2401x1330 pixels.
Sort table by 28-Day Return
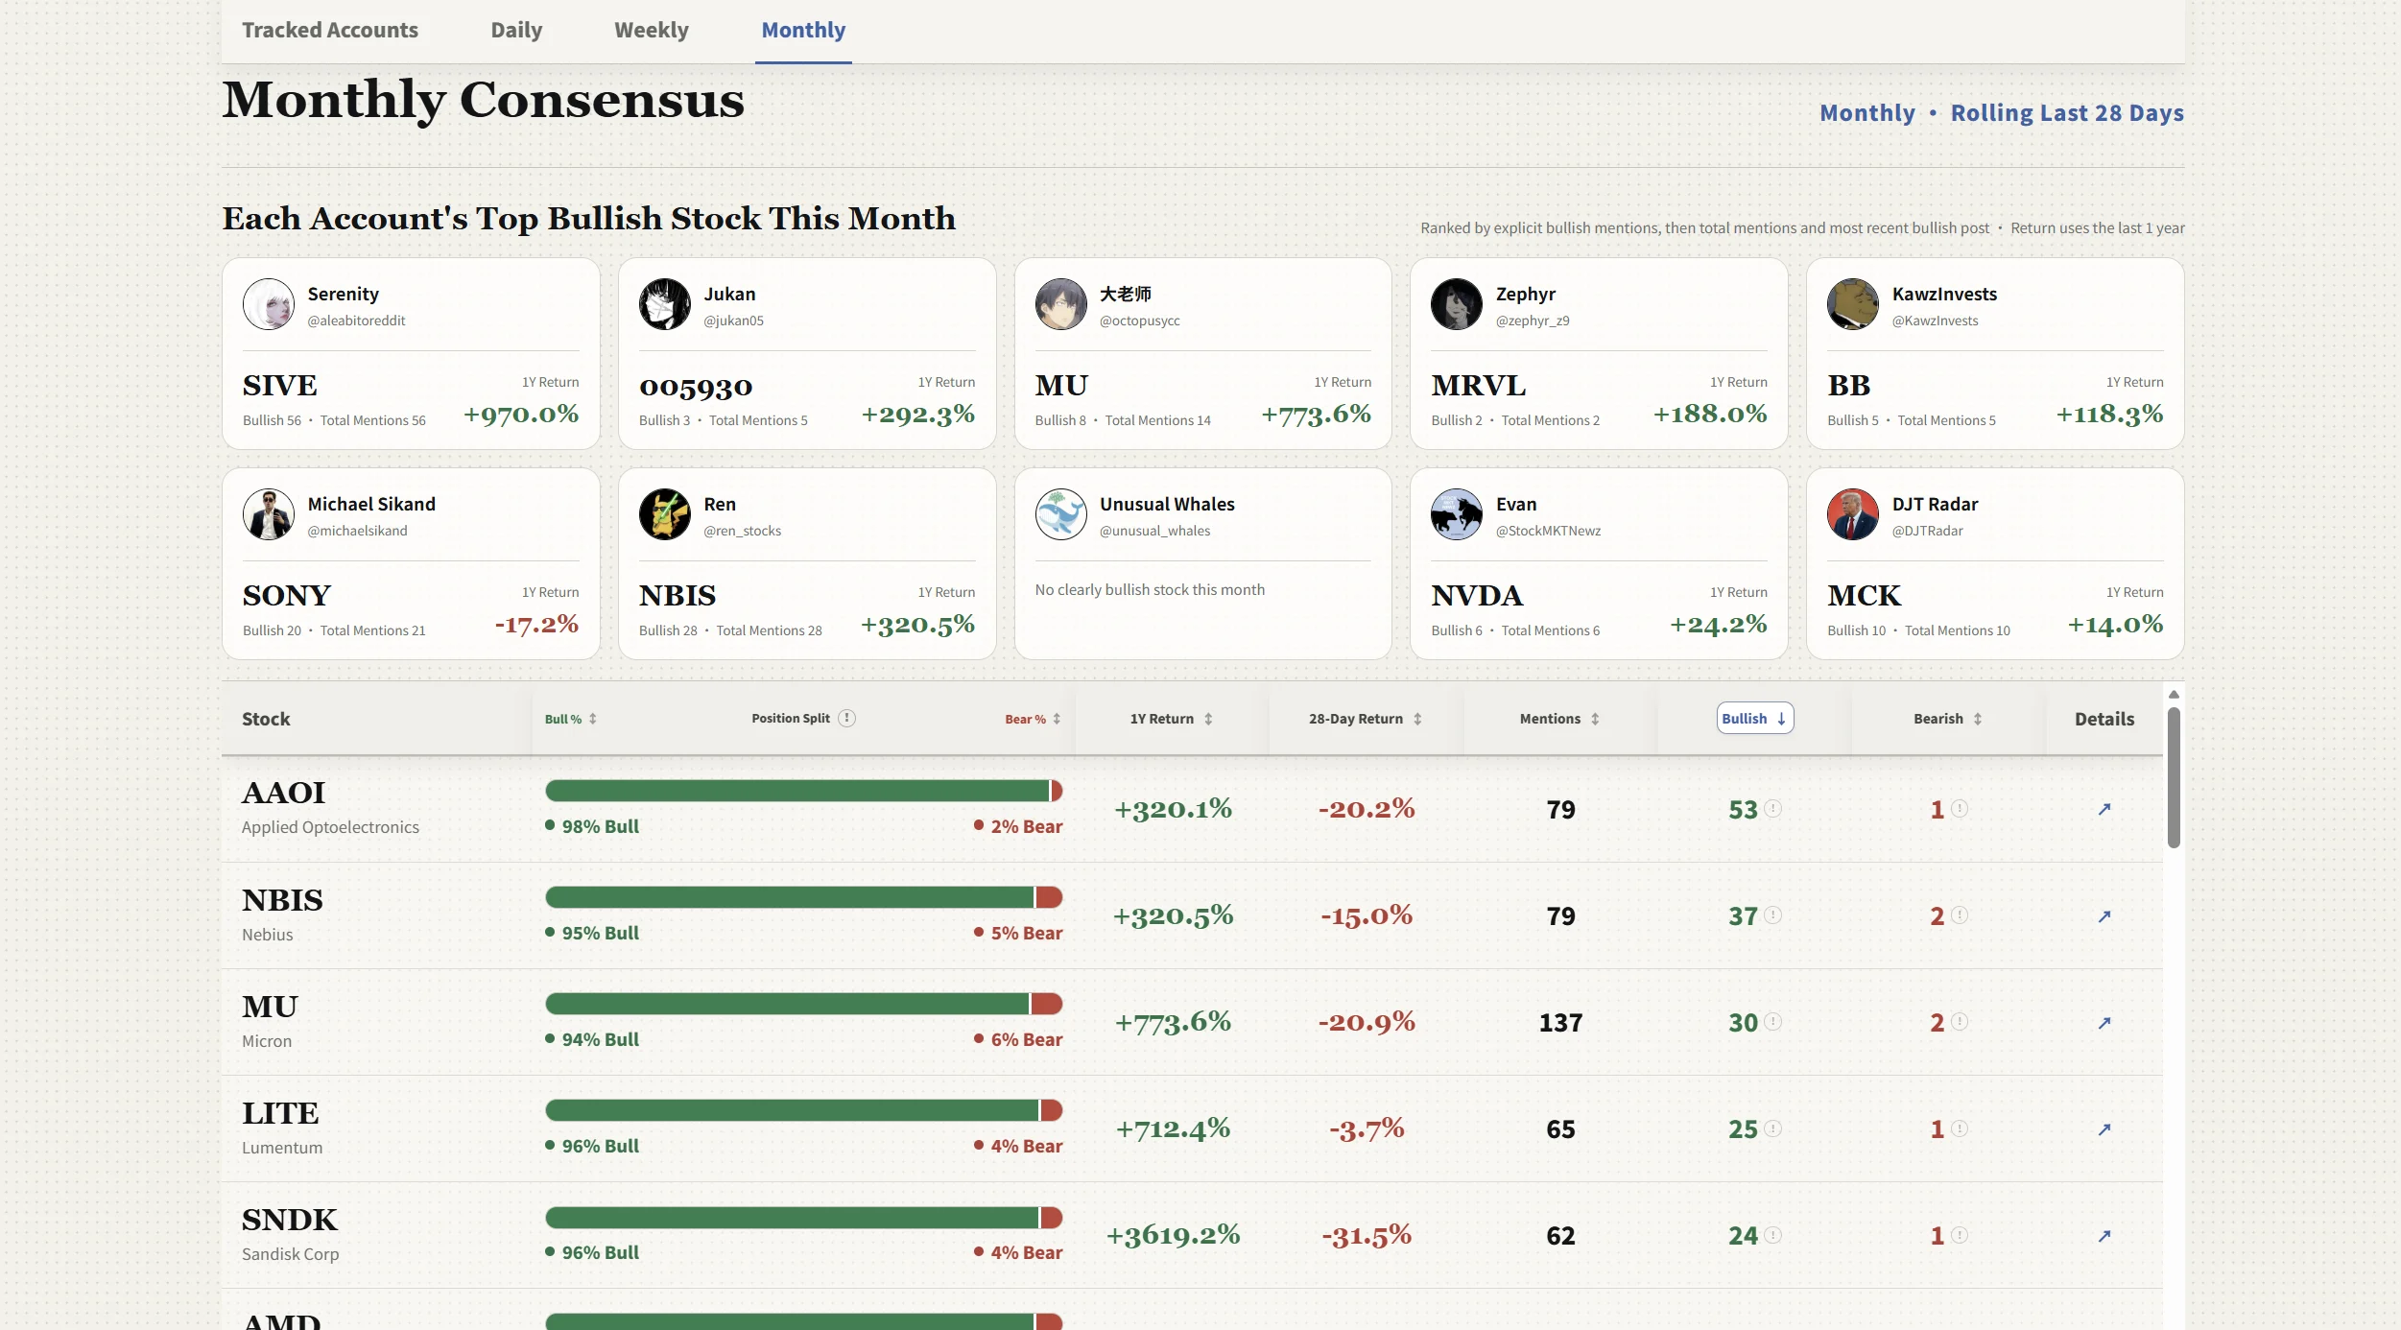point(1366,719)
